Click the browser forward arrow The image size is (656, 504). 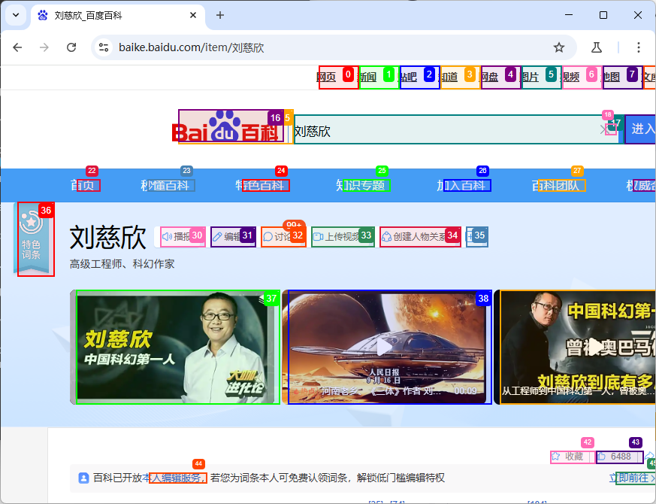(x=44, y=47)
